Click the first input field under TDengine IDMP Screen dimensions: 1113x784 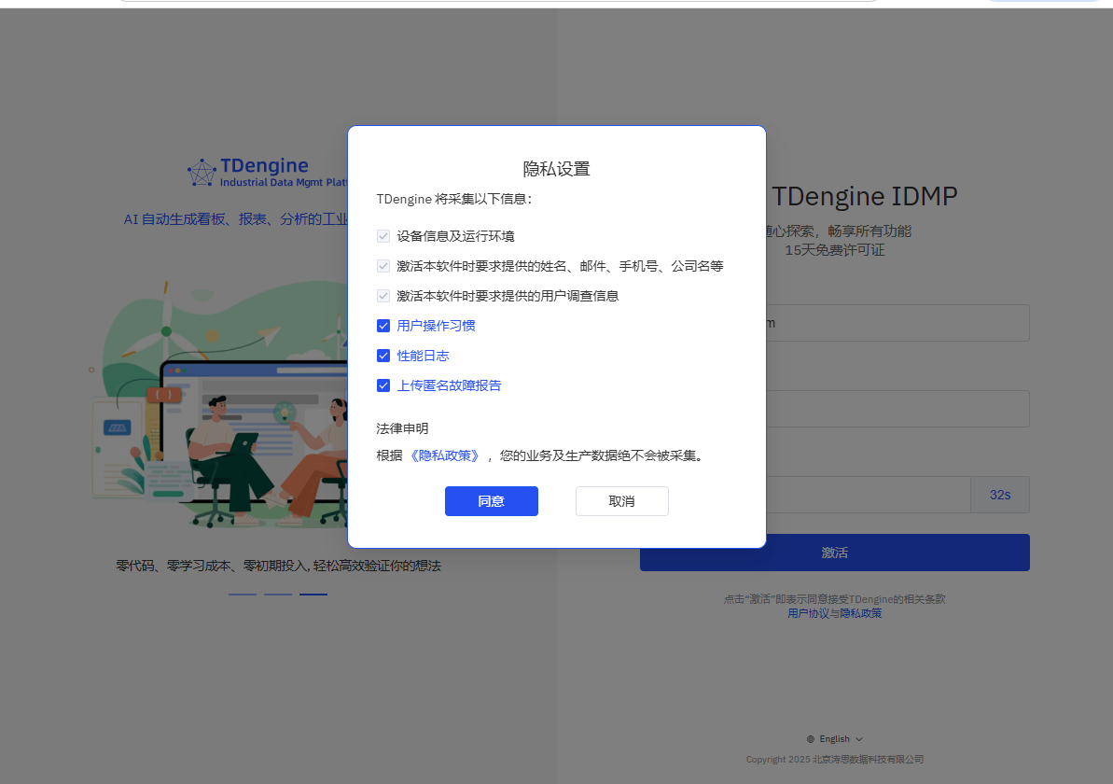point(897,323)
